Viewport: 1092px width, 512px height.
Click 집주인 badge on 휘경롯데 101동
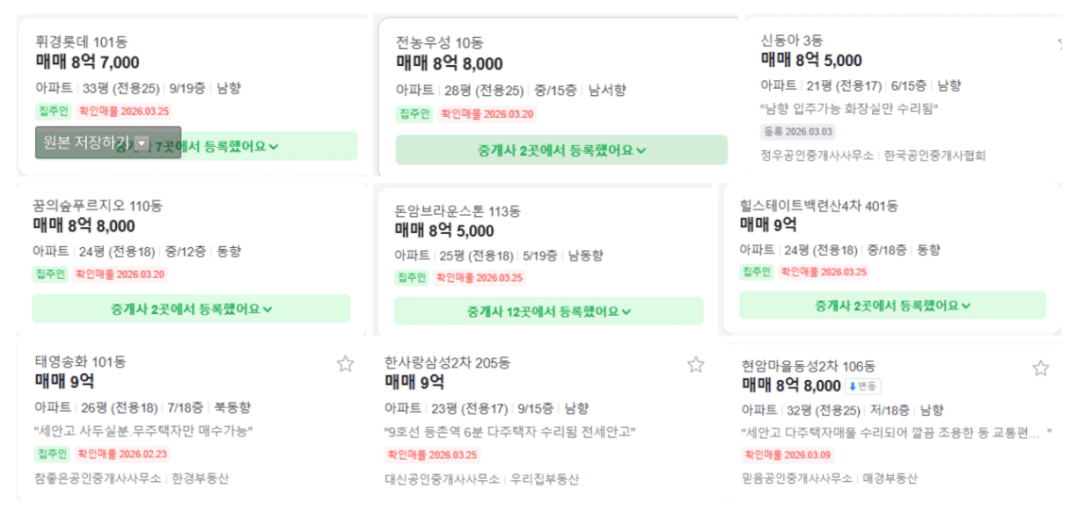click(x=53, y=111)
